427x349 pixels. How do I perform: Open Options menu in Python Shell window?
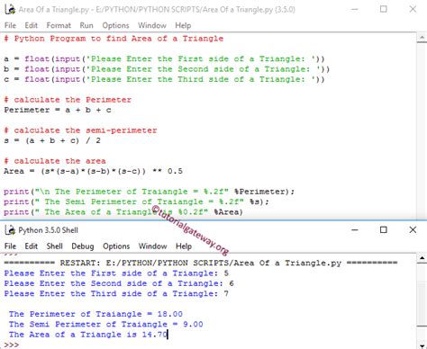point(116,246)
